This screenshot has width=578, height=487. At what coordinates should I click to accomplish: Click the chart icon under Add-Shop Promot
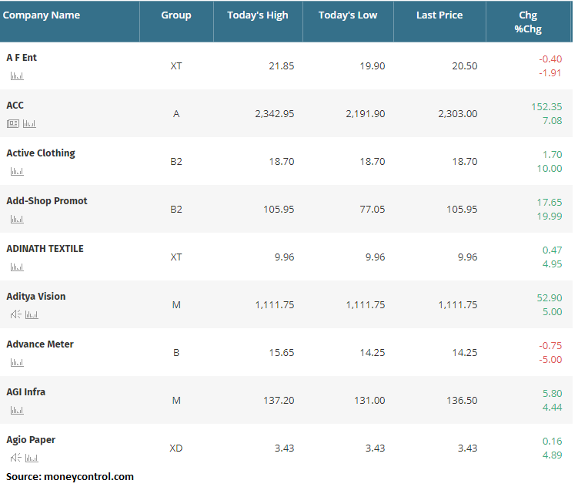coord(17,219)
